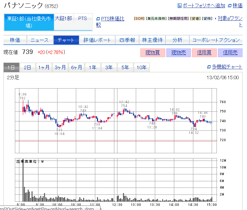This screenshot has height=210, width=247.
Task: Select the 東証1部 market tab
Action: pos(29,22)
